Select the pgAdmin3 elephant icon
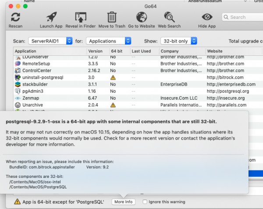 point(18,91)
